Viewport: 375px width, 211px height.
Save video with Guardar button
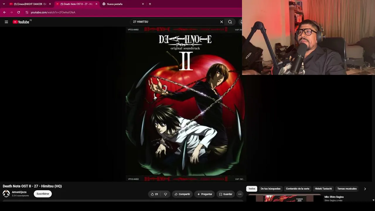[x=226, y=194]
